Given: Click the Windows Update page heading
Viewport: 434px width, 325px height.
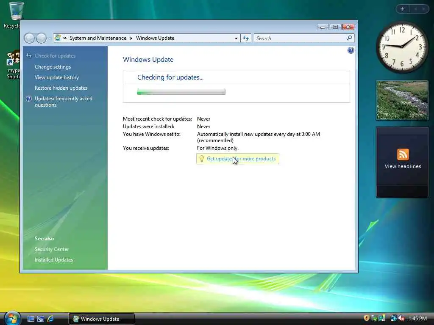Looking at the screenshot, I should (148, 59).
